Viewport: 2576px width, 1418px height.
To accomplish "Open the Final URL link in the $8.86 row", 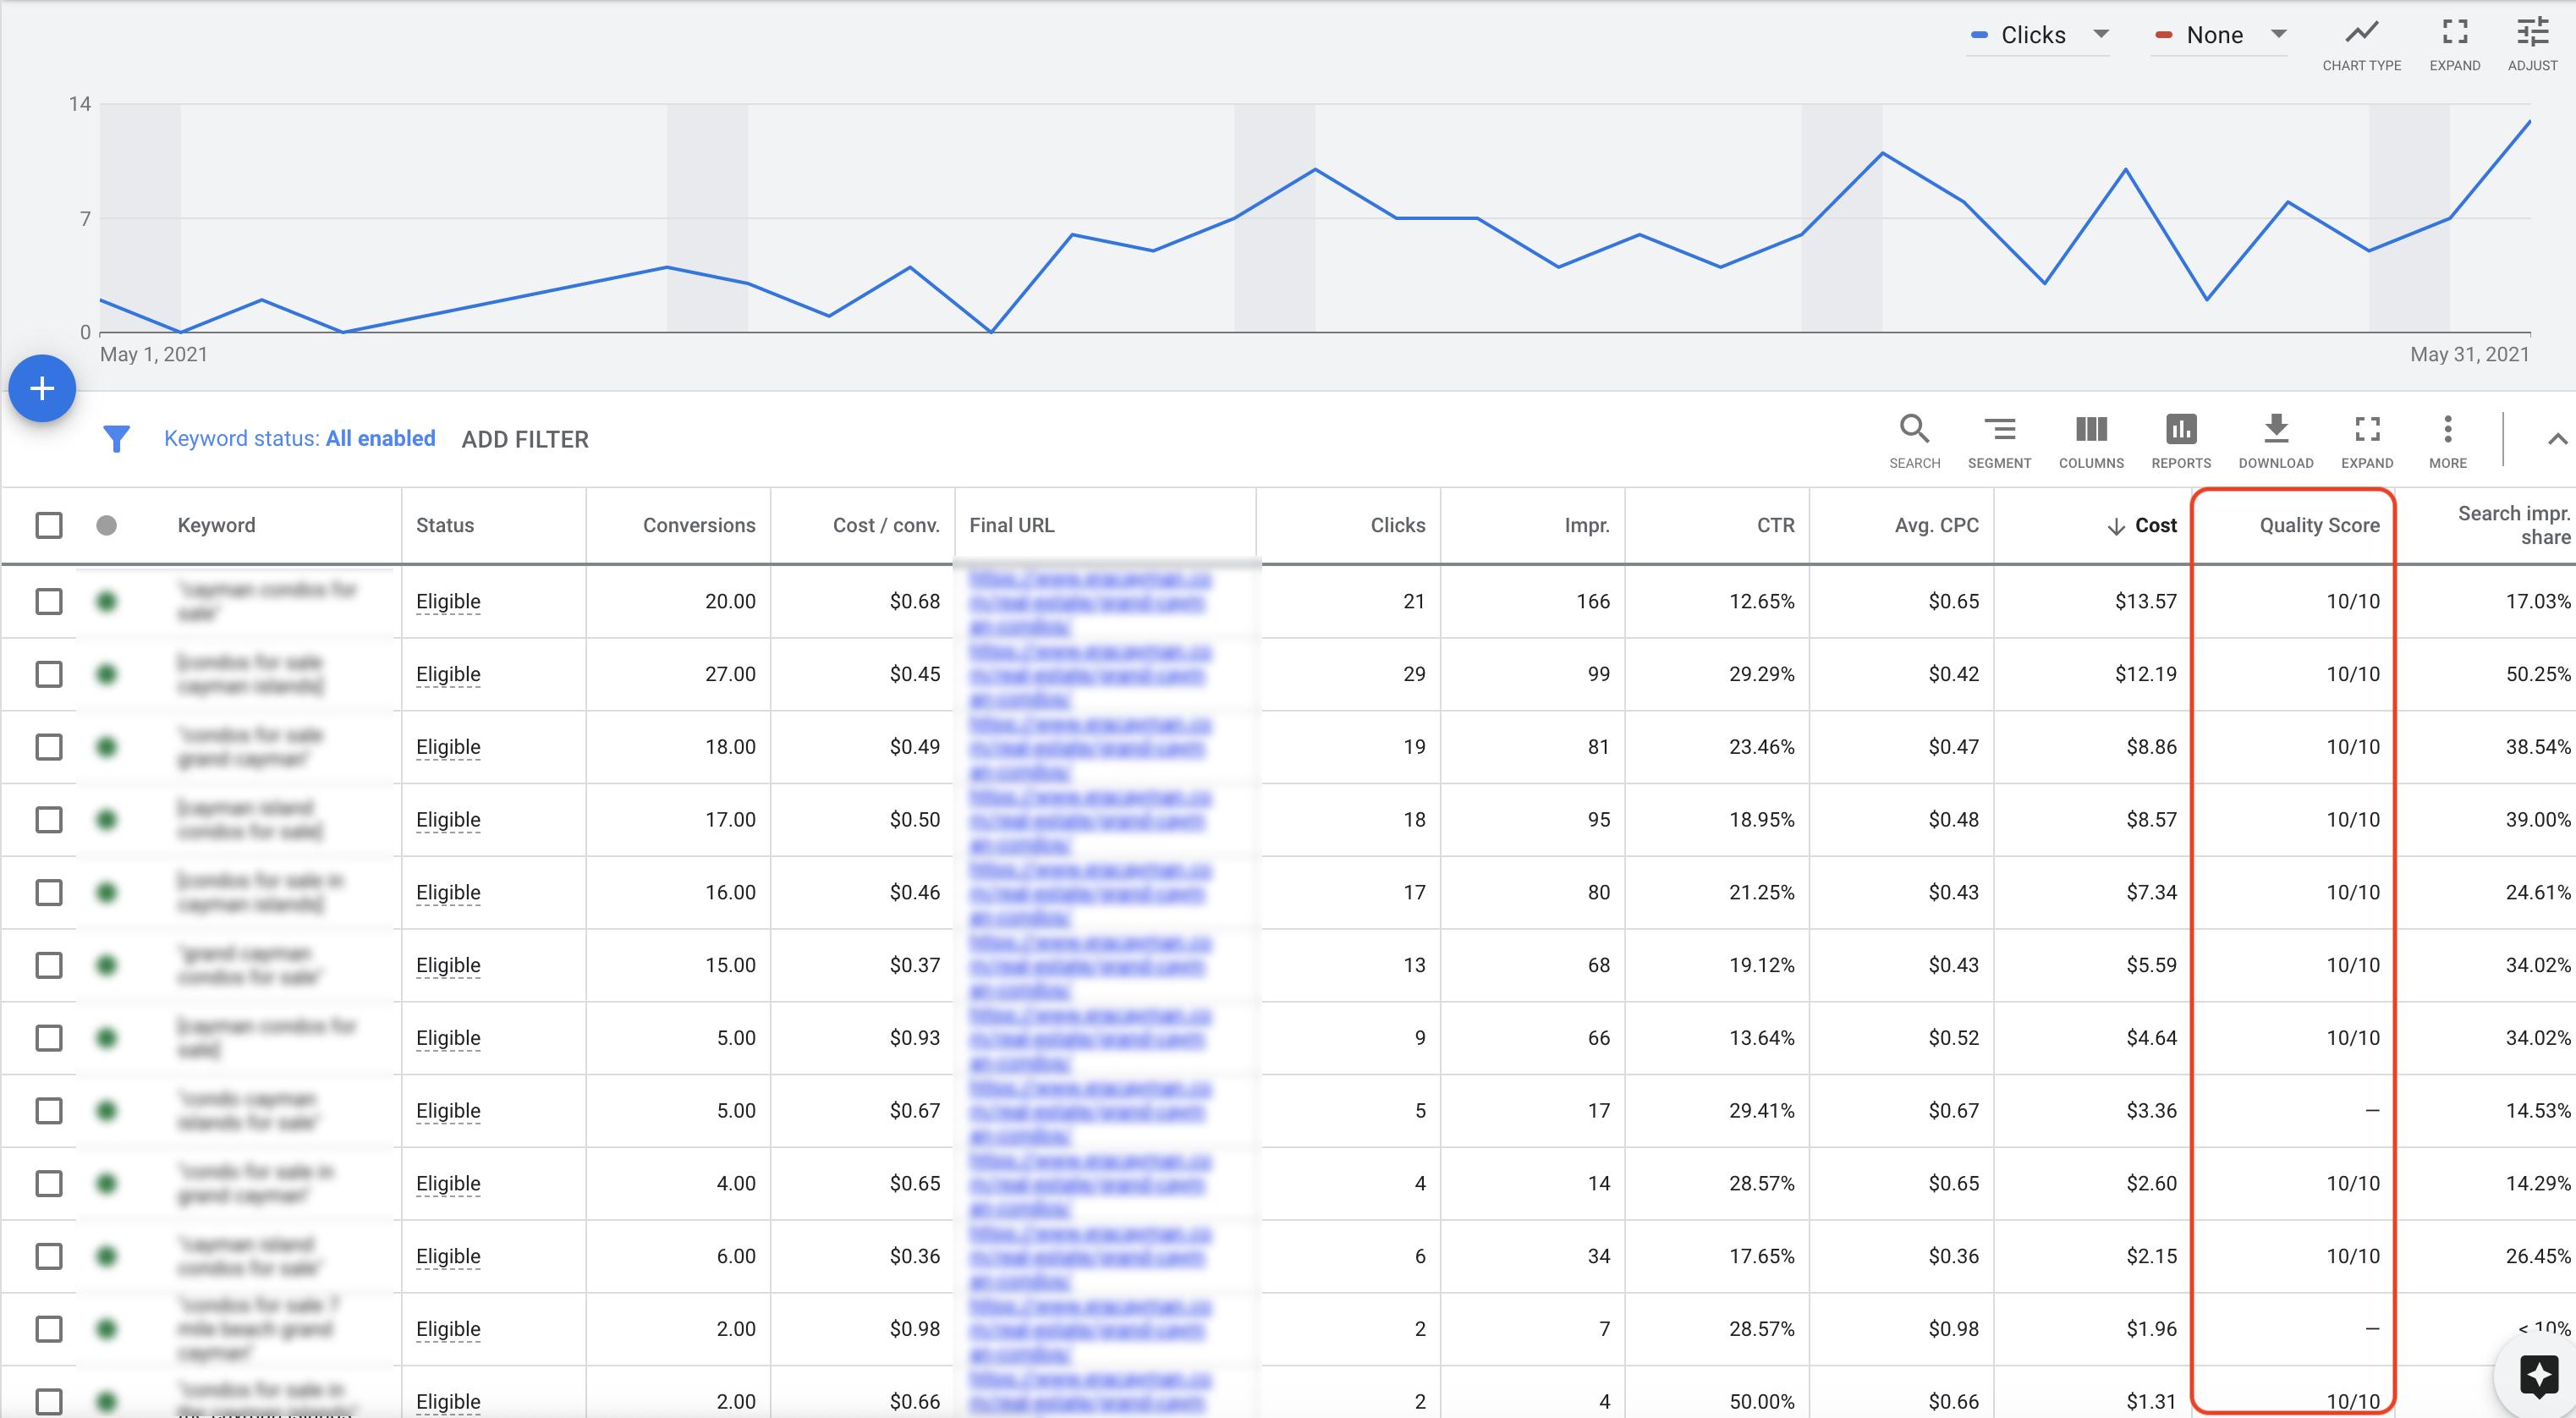I will tap(1090, 747).
